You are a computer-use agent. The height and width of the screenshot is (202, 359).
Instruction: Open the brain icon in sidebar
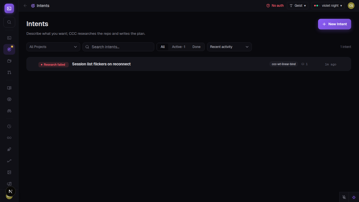click(x=9, y=99)
